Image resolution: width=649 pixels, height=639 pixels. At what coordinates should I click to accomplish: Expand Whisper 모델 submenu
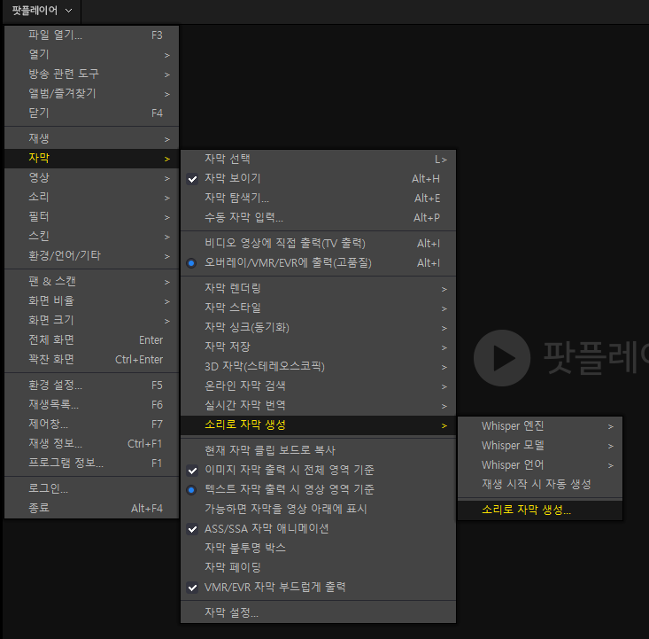point(540,446)
